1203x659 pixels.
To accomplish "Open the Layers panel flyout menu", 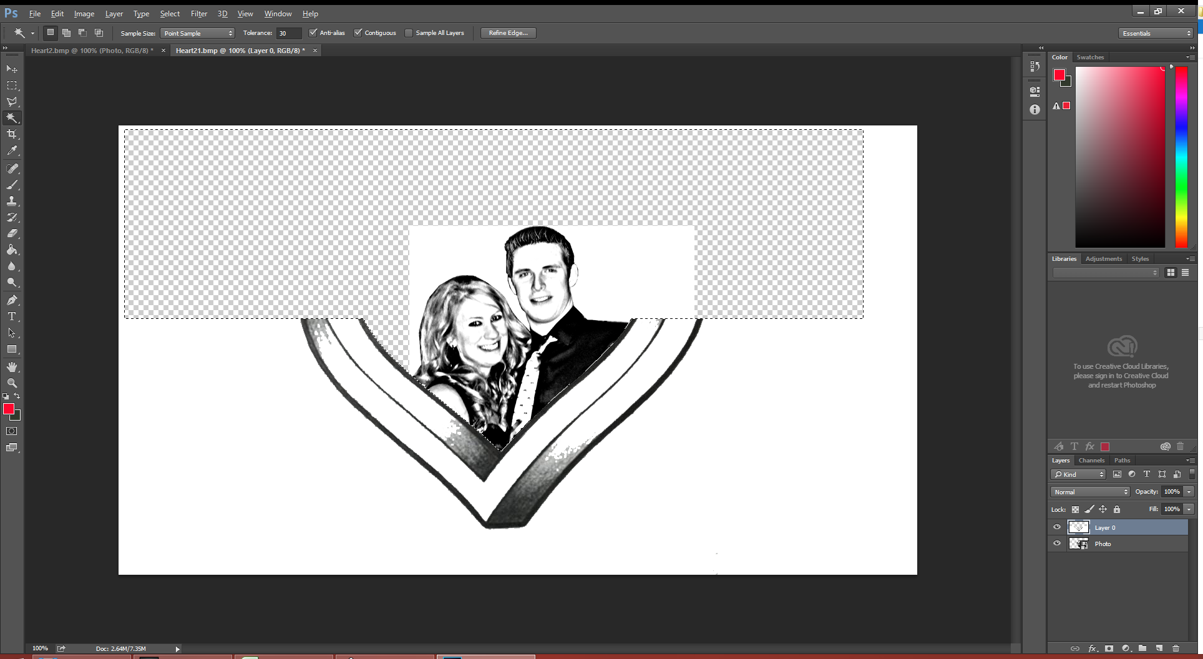I will click(x=1191, y=461).
